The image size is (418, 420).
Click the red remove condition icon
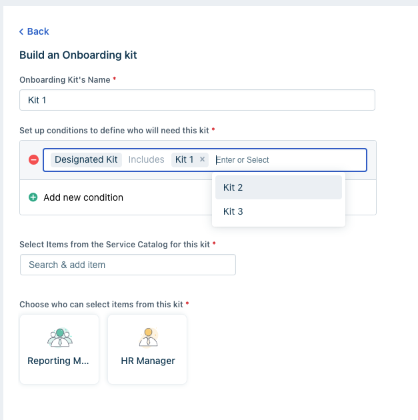pos(34,159)
